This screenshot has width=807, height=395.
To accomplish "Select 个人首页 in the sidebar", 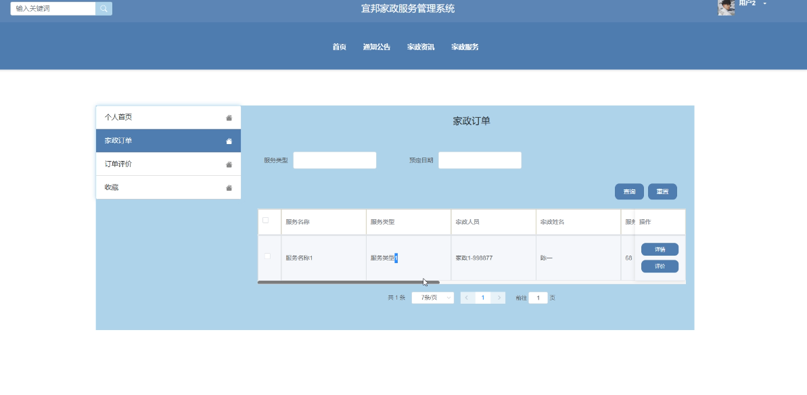I will [x=168, y=117].
